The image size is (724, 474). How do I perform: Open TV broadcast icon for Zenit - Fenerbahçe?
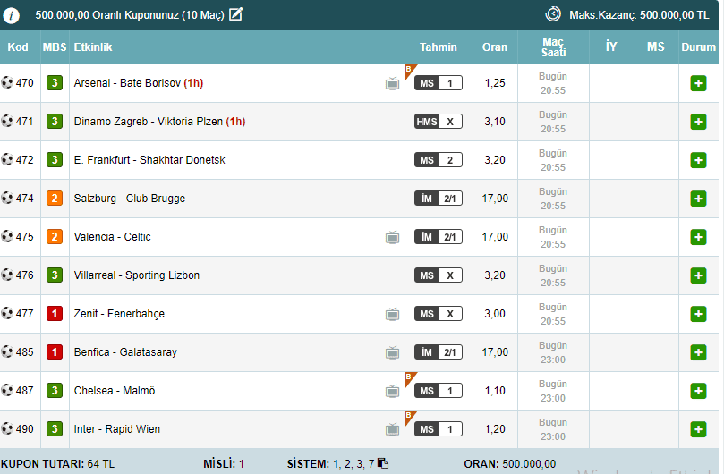pos(393,314)
